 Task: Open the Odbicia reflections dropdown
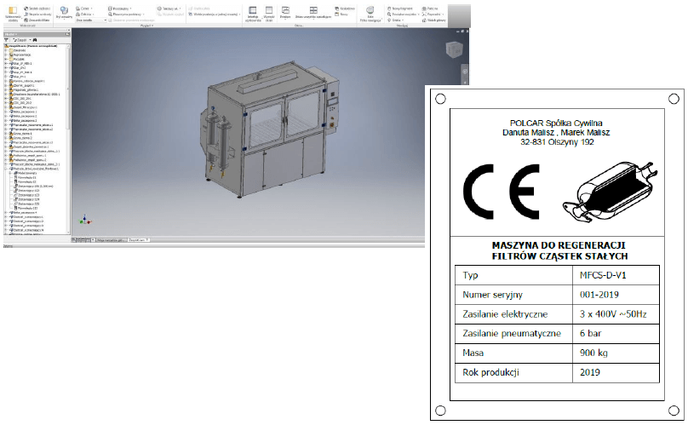[x=84, y=14]
